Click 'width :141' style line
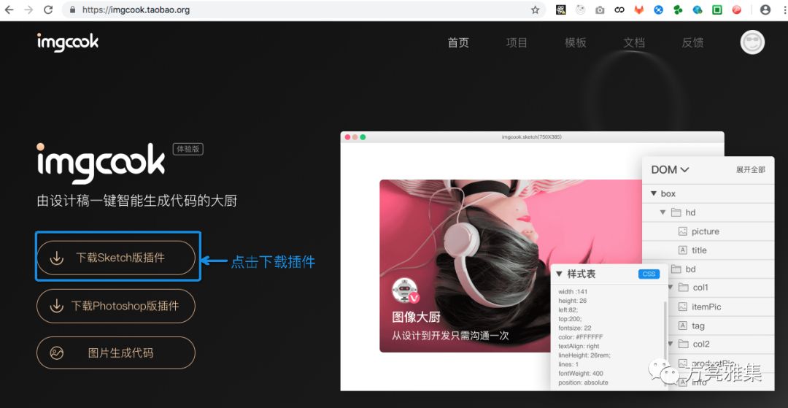Image resolution: width=788 pixels, height=408 pixels. pyautogui.click(x=573, y=291)
